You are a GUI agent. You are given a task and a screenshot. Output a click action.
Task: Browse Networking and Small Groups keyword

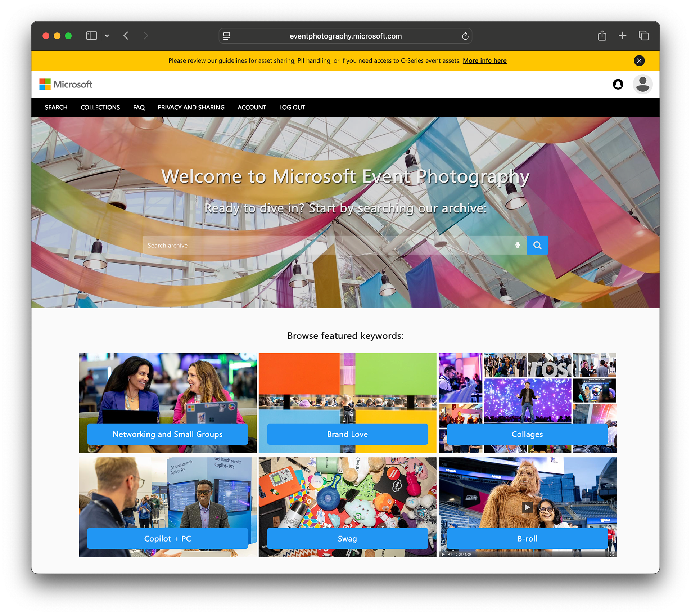click(x=168, y=434)
